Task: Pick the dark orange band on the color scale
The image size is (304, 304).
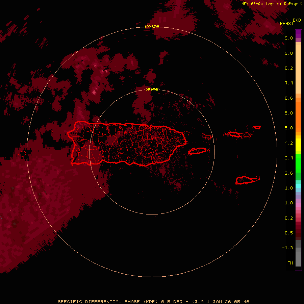Action: point(298,117)
